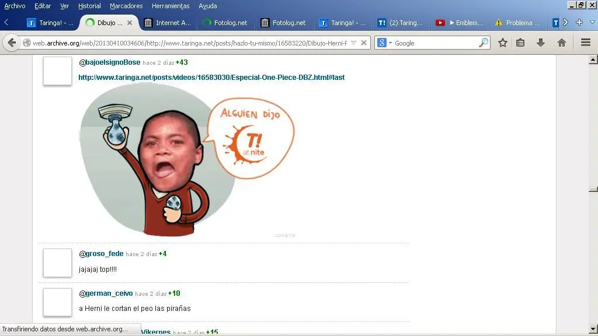Screen dimensions: 598x336
Task: Switch to the Internet A... tab
Action: pyautogui.click(x=168, y=23)
